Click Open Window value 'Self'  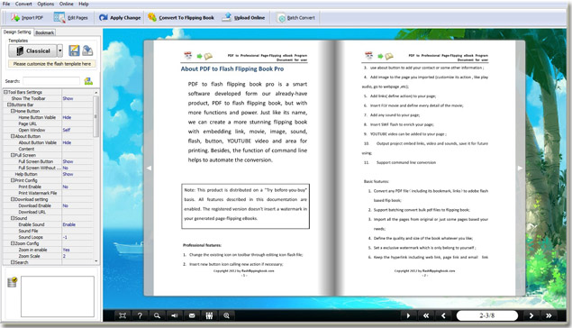(x=67, y=130)
